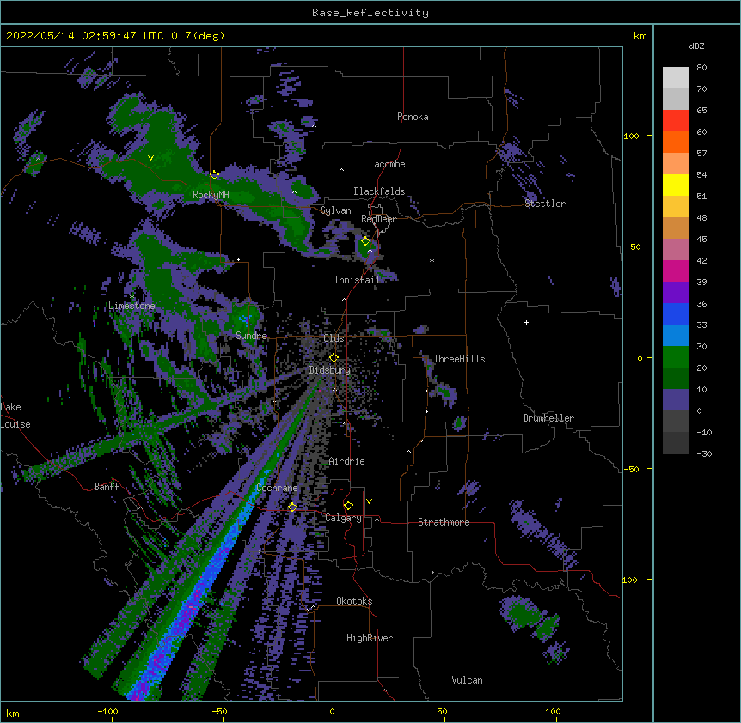The height and width of the screenshot is (723, 741).
Task: Click the Banff label
Action: point(107,487)
